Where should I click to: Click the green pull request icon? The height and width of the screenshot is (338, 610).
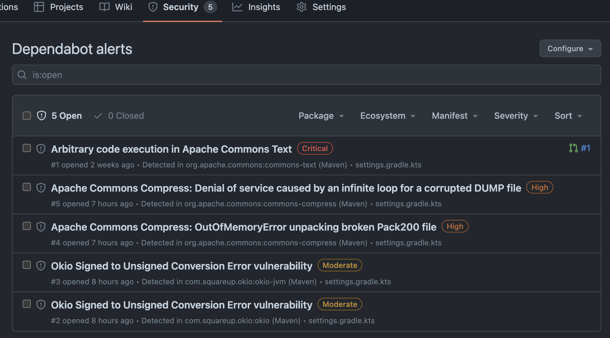[573, 148]
